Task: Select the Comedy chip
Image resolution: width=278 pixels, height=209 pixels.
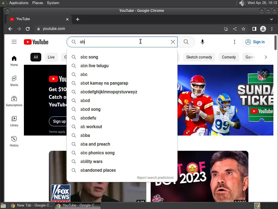Action: tap(229, 57)
